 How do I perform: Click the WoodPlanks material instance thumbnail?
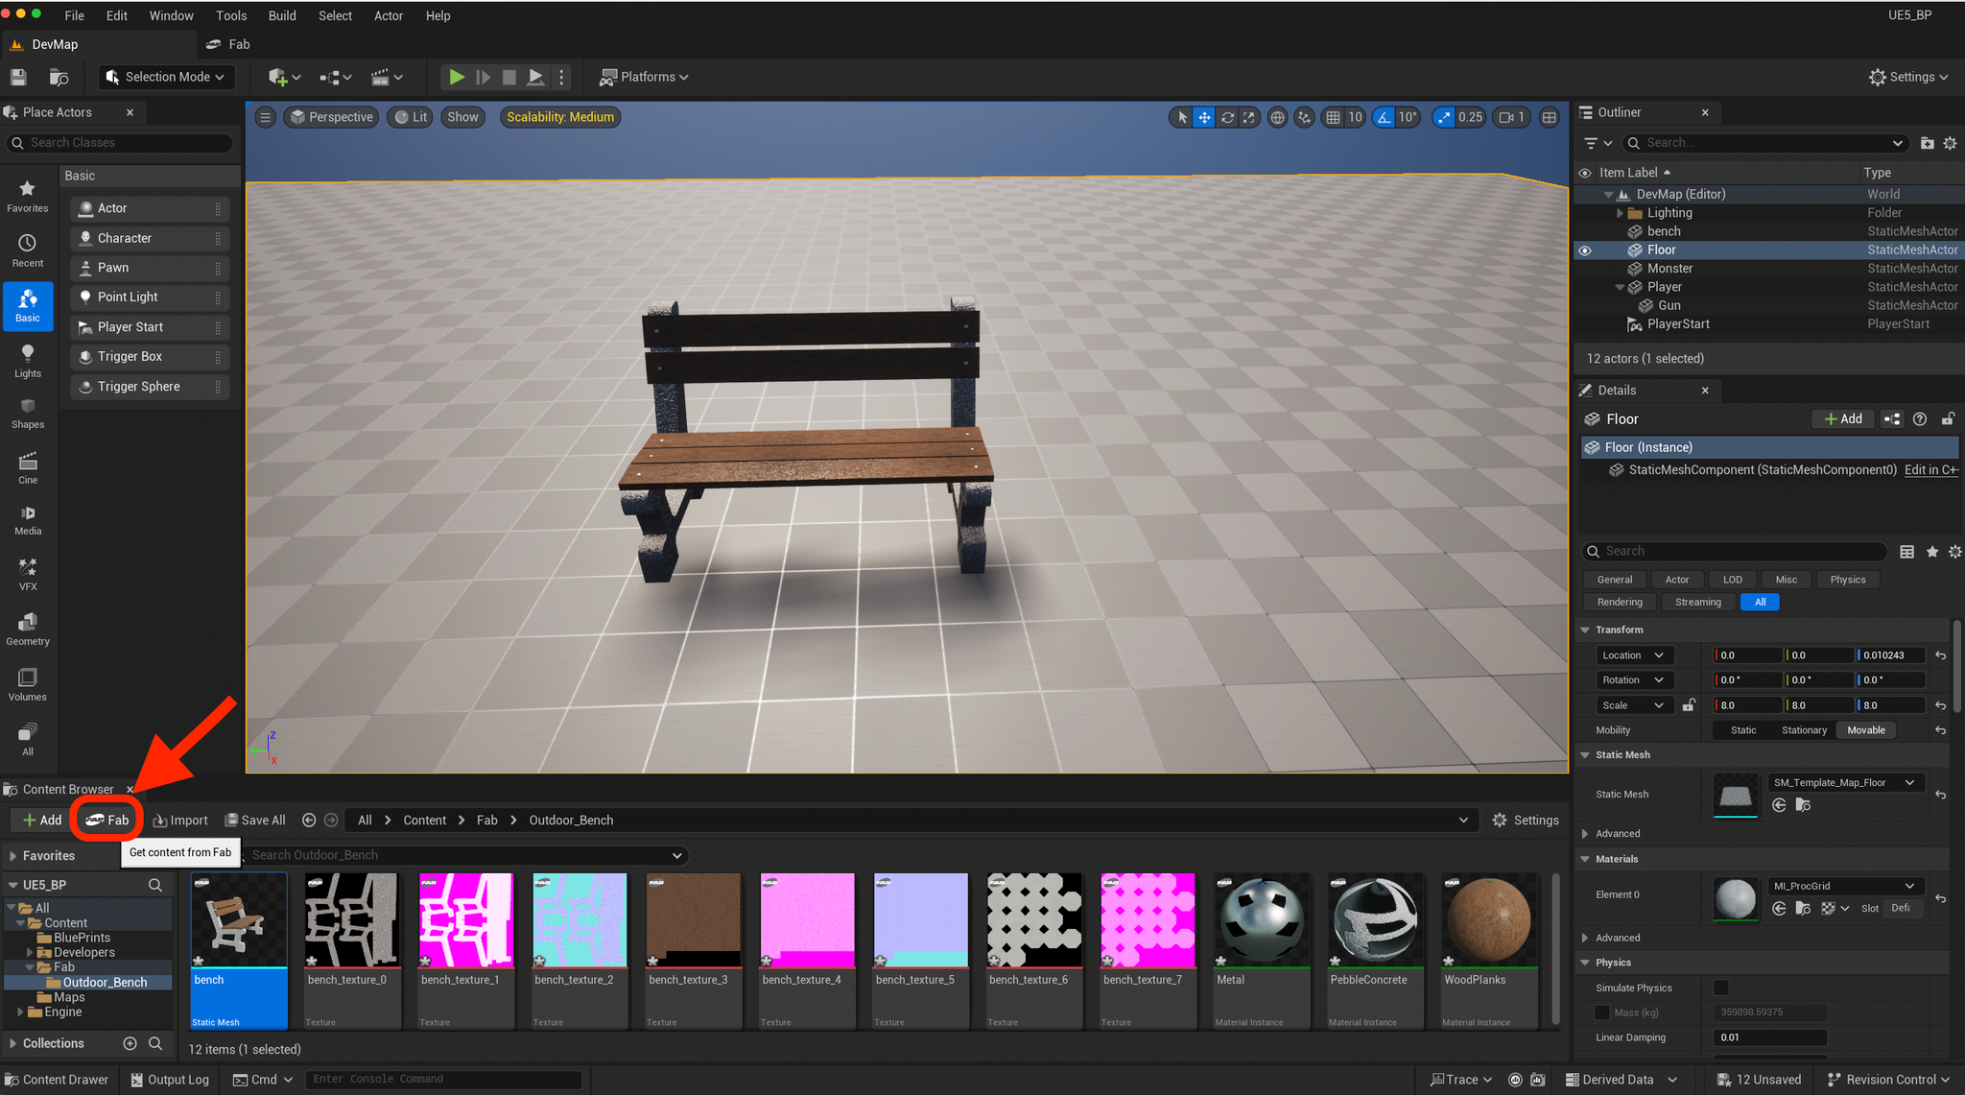(x=1489, y=919)
